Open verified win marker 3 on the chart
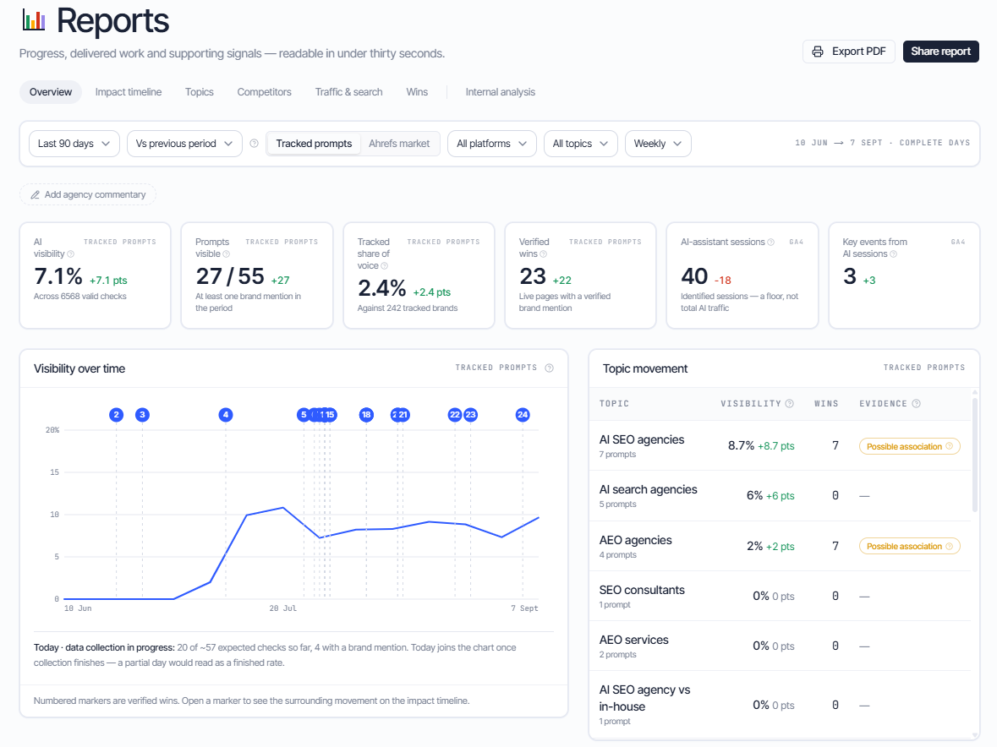This screenshot has width=997, height=747. click(x=142, y=415)
